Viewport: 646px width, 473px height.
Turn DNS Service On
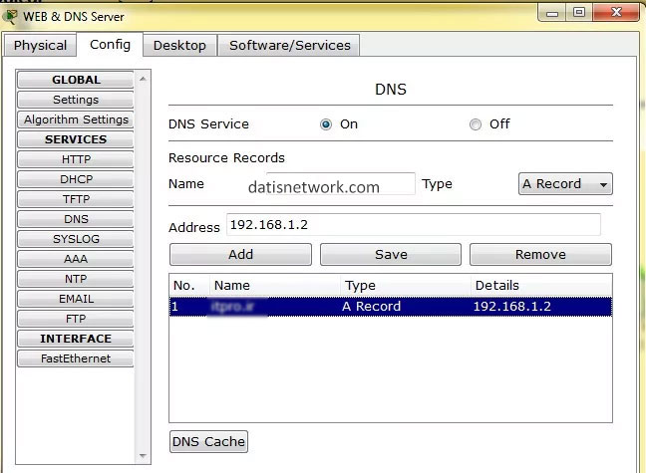coord(326,124)
